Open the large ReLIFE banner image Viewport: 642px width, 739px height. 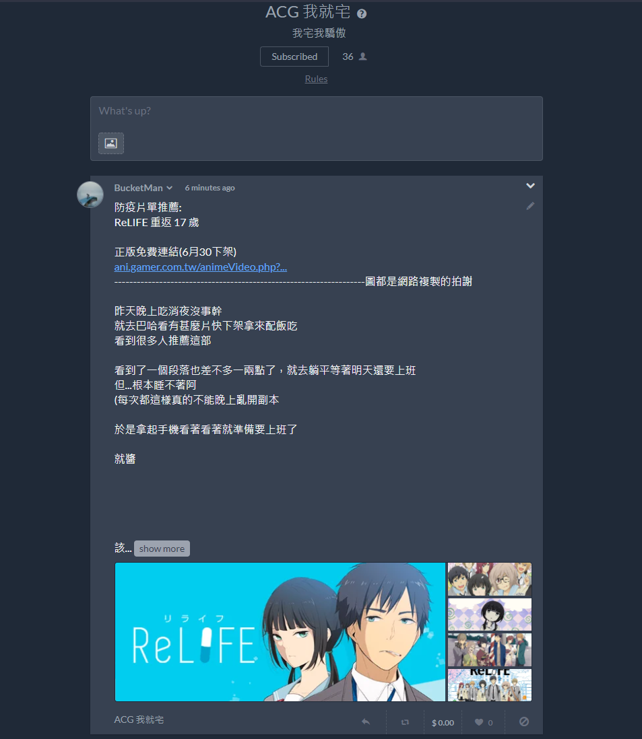point(280,632)
